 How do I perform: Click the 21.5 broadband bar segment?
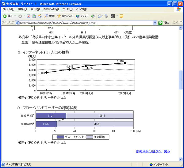[x=46, y=124]
